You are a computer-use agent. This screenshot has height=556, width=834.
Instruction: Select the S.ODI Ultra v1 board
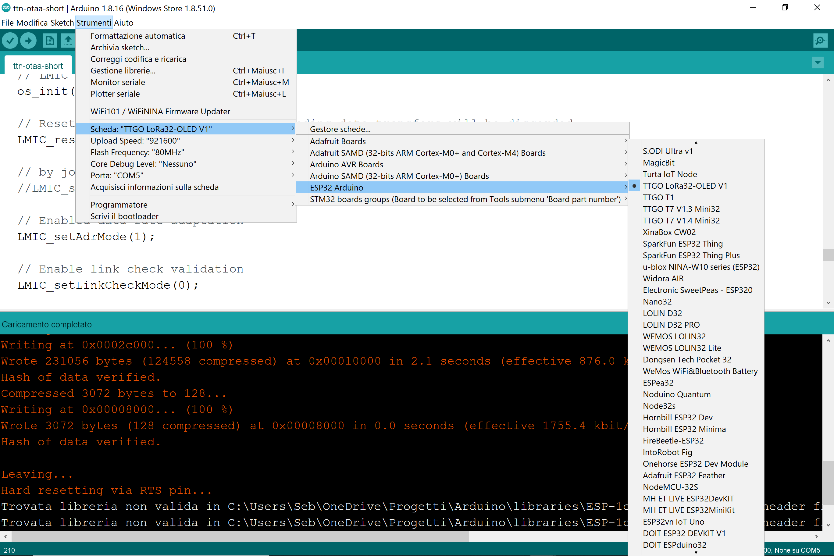click(696, 151)
